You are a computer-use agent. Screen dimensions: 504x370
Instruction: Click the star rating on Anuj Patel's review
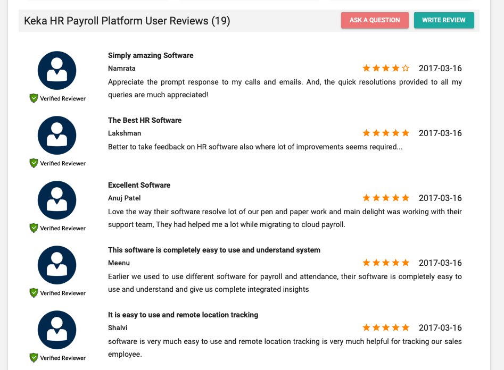pos(386,198)
